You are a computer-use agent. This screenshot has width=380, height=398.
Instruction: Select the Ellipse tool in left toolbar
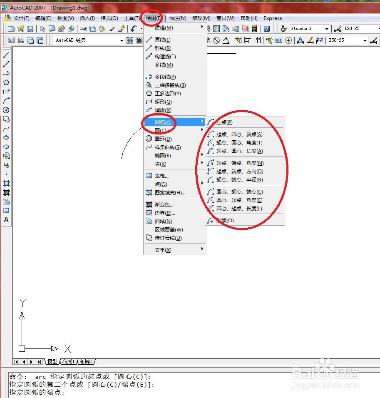6,137
